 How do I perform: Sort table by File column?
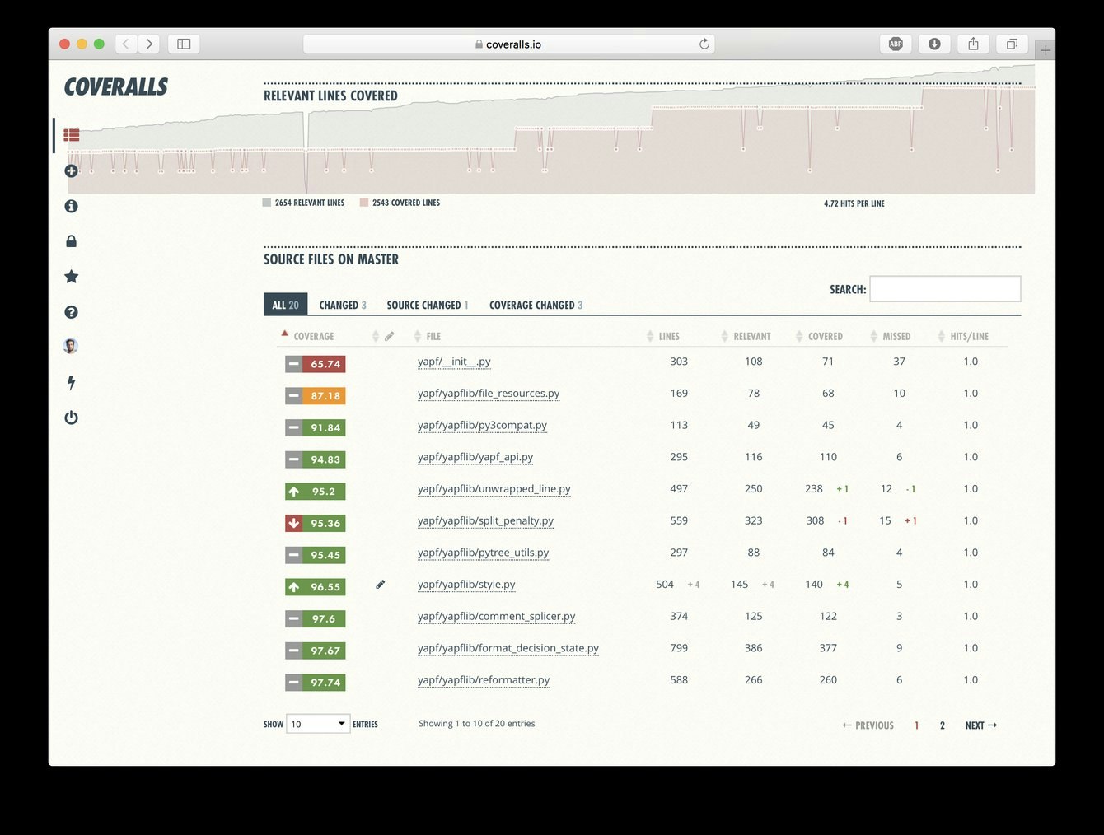click(x=433, y=336)
